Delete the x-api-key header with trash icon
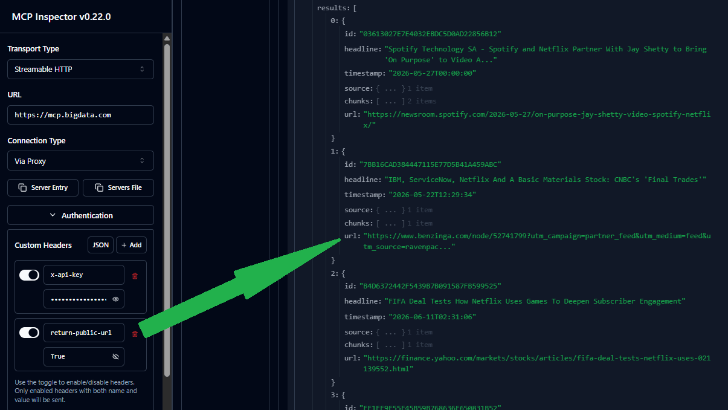 pyautogui.click(x=135, y=276)
